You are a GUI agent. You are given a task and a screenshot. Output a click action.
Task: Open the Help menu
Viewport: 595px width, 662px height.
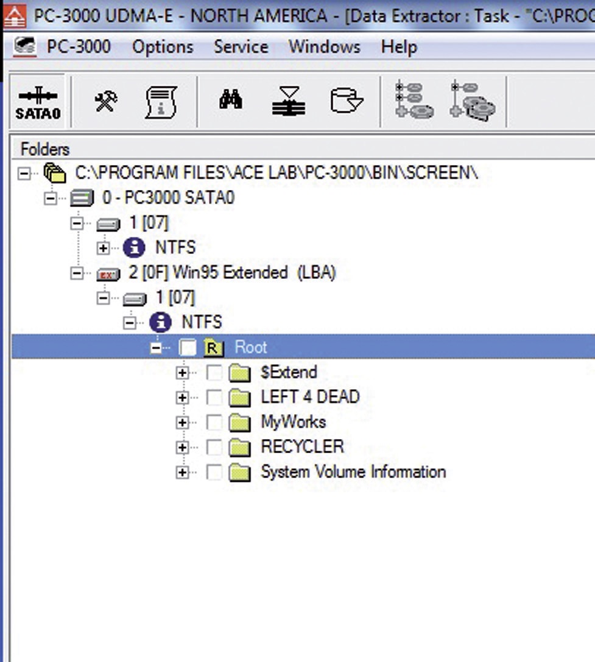pos(399,47)
